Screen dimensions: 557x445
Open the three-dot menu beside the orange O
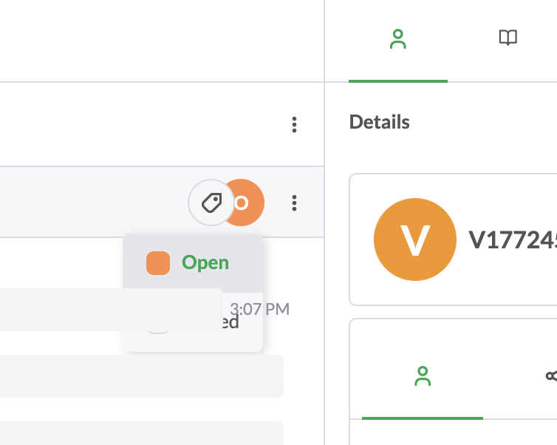(x=294, y=203)
